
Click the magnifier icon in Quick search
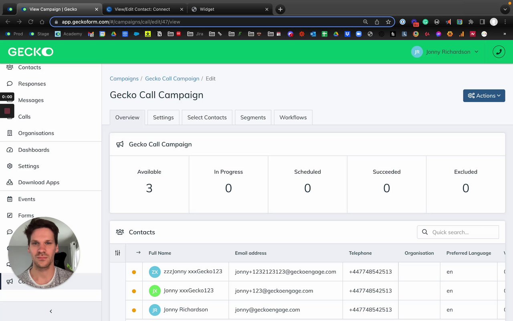(425, 232)
